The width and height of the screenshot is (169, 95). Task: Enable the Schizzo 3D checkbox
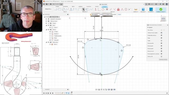pyautogui.click(x=161, y=56)
